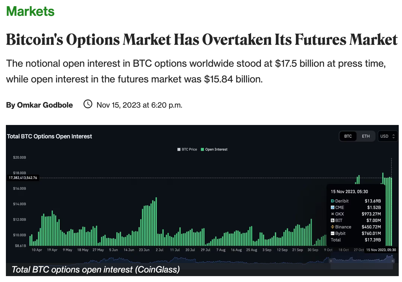Click the BIT exchange icon

click(333, 220)
